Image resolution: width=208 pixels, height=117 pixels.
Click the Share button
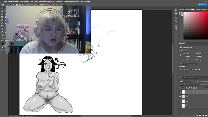(202, 5)
